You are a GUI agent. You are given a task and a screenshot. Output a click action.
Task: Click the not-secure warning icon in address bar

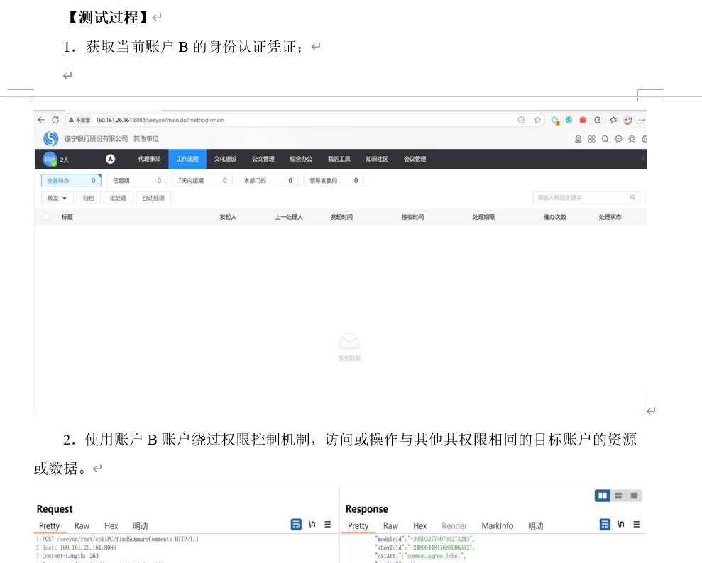[x=71, y=120]
